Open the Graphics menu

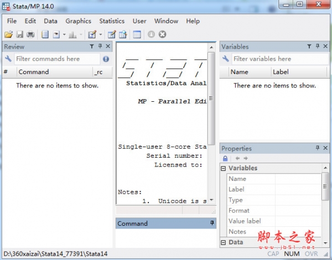coord(79,21)
